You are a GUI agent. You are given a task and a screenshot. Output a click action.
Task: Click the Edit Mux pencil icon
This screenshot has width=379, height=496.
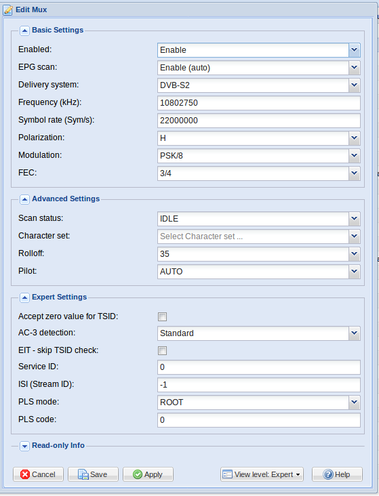coord(8,10)
